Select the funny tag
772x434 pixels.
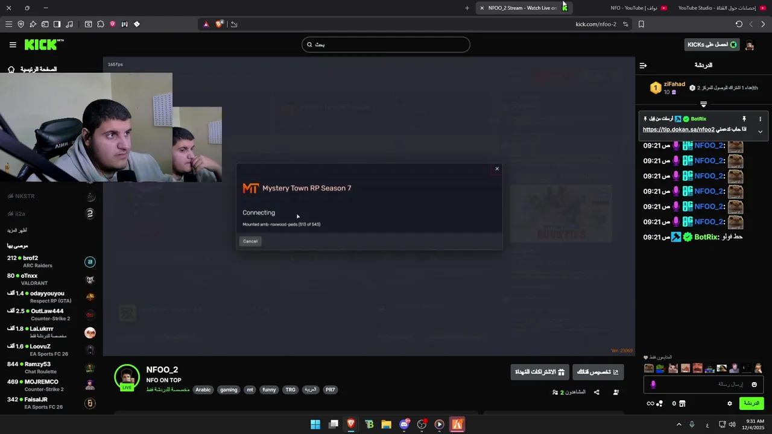[269, 390]
